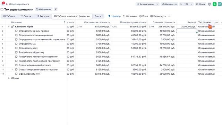Click the 1:00 timer value

pos(186,4)
